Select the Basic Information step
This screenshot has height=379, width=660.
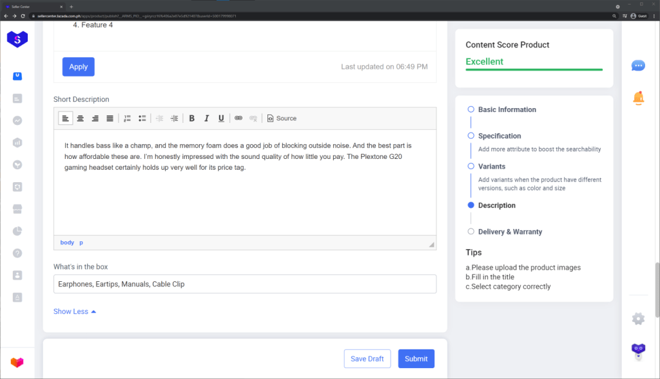[x=507, y=110]
